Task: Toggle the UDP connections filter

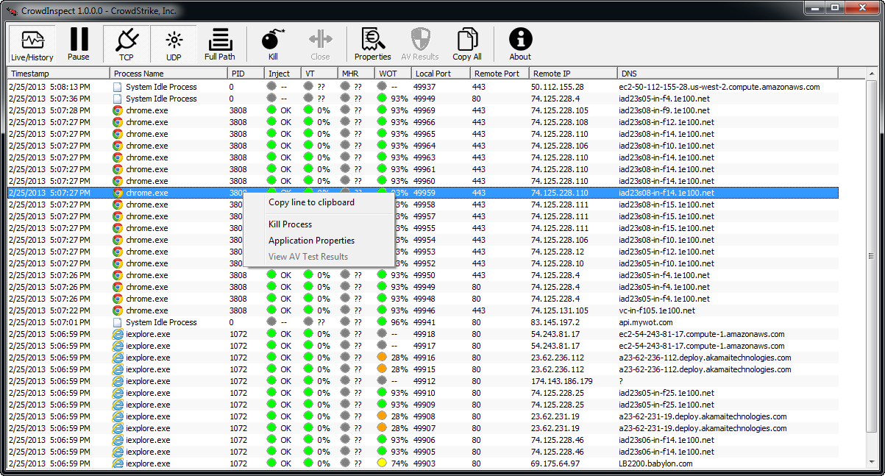Action: (174, 44)
